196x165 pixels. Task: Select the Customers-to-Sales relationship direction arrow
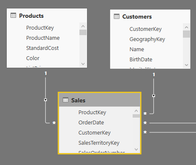(x=154, y=96)
